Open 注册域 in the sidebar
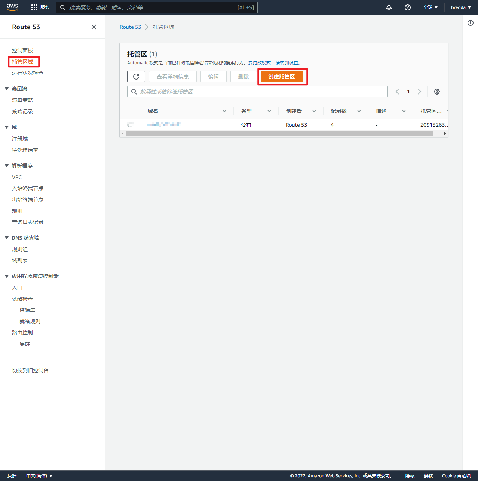The image size is (478, 481). pyautogui.click(x=20, y=139)
